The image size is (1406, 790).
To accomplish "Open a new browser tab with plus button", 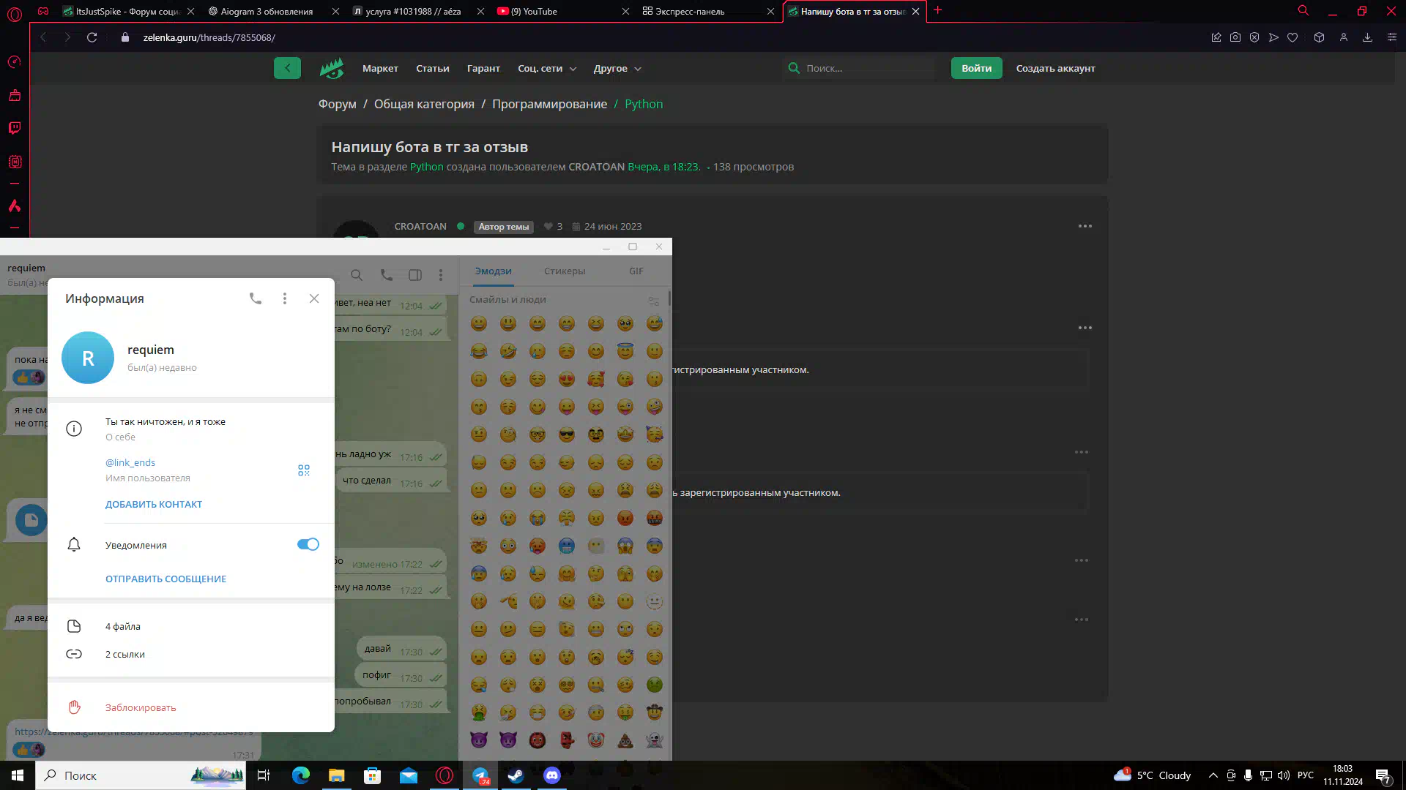I will (937, 10).
